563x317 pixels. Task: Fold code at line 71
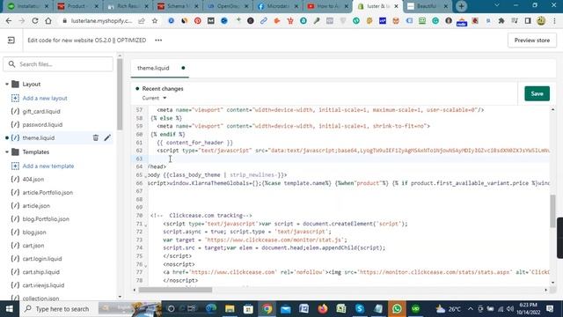point(146,225)
